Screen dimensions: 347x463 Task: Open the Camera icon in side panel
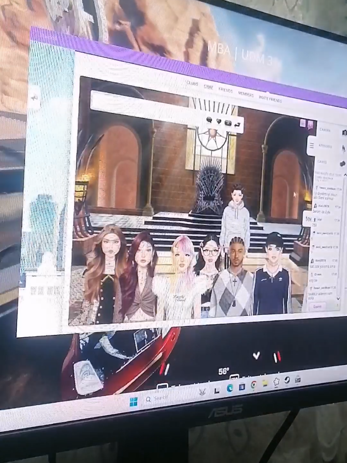[x=344, y=132]
